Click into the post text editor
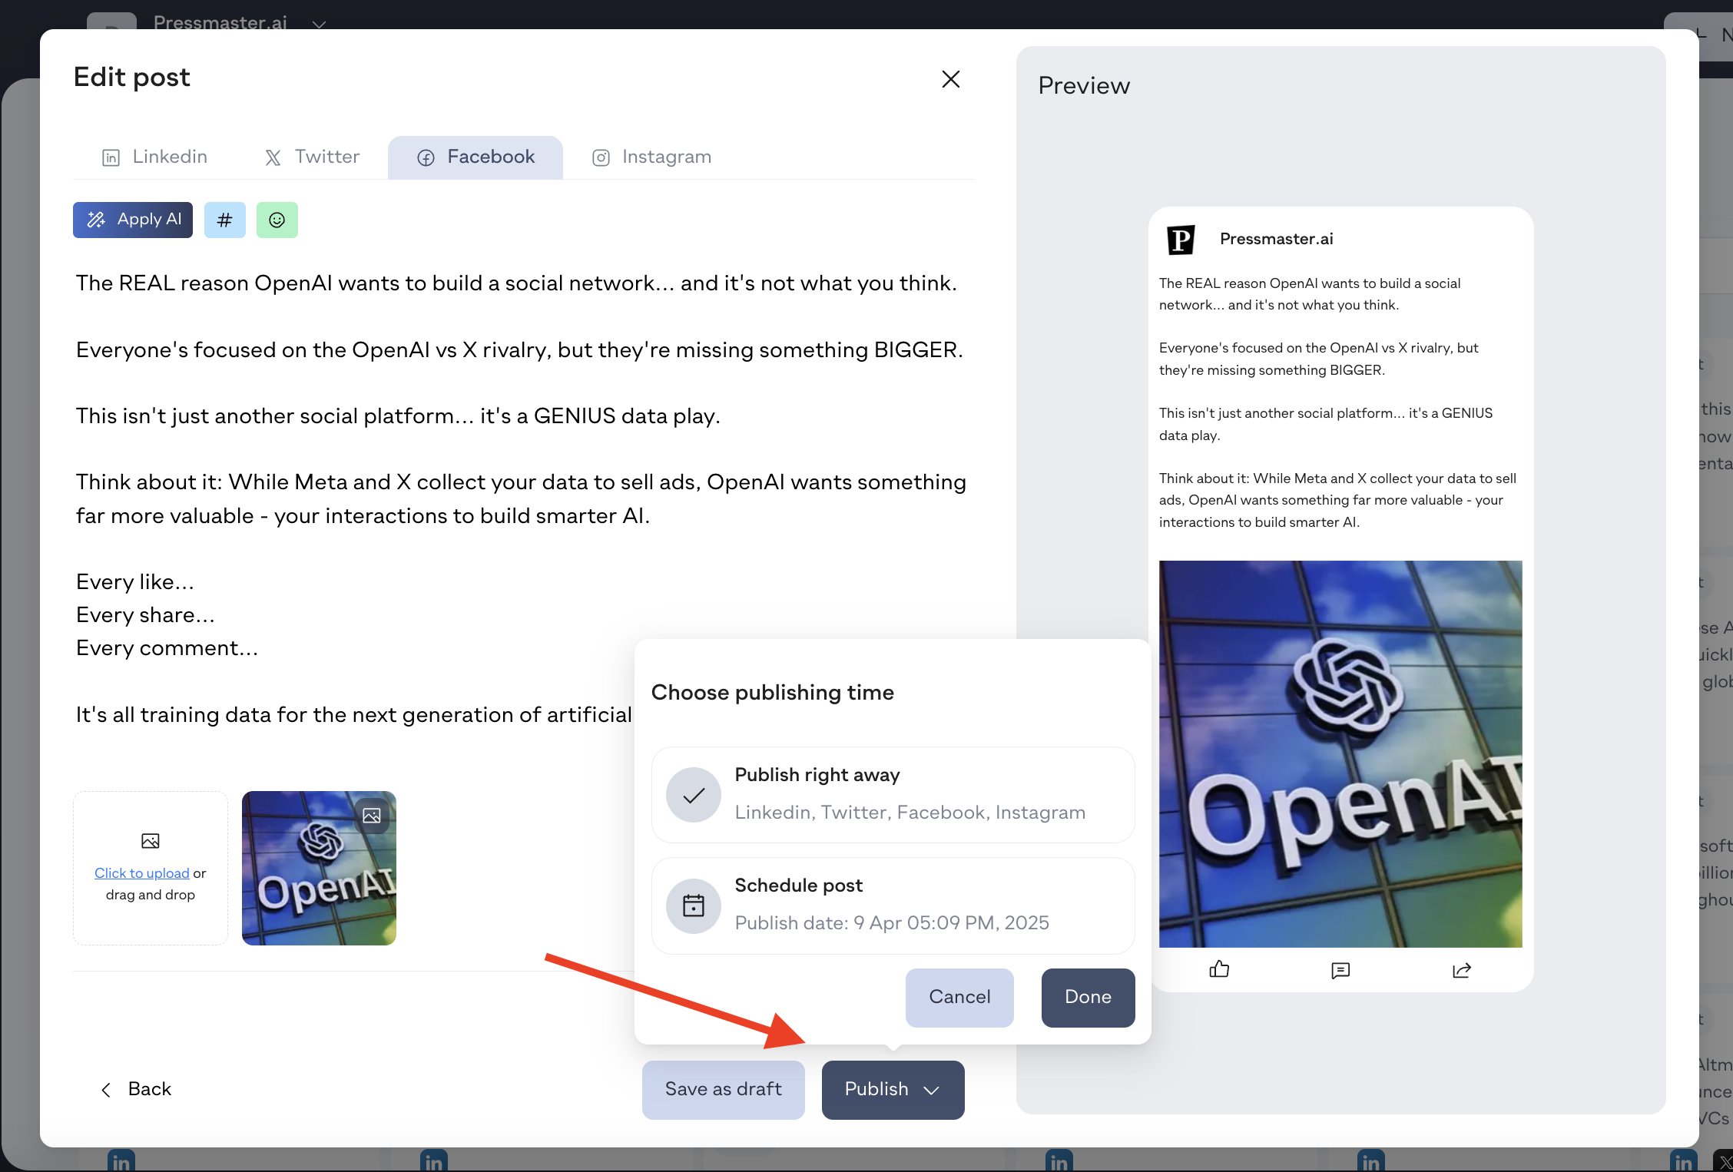 524,499
